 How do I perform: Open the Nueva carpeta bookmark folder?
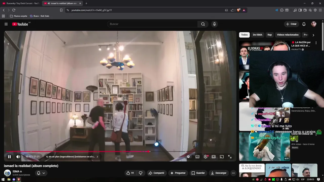(x=18, y=16)
